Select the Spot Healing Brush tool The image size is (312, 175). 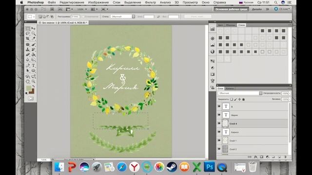point(28,44)
